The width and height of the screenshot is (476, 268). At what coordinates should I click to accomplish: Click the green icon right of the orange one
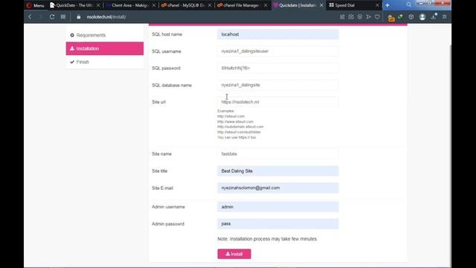point(401,17)
